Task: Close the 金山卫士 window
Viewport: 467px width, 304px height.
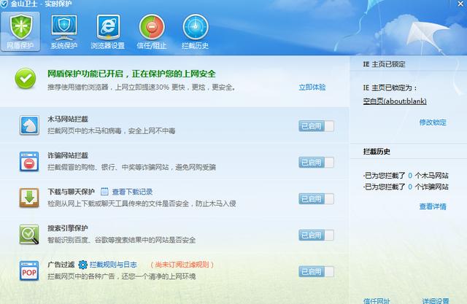Action: click(x=460, y=4)
